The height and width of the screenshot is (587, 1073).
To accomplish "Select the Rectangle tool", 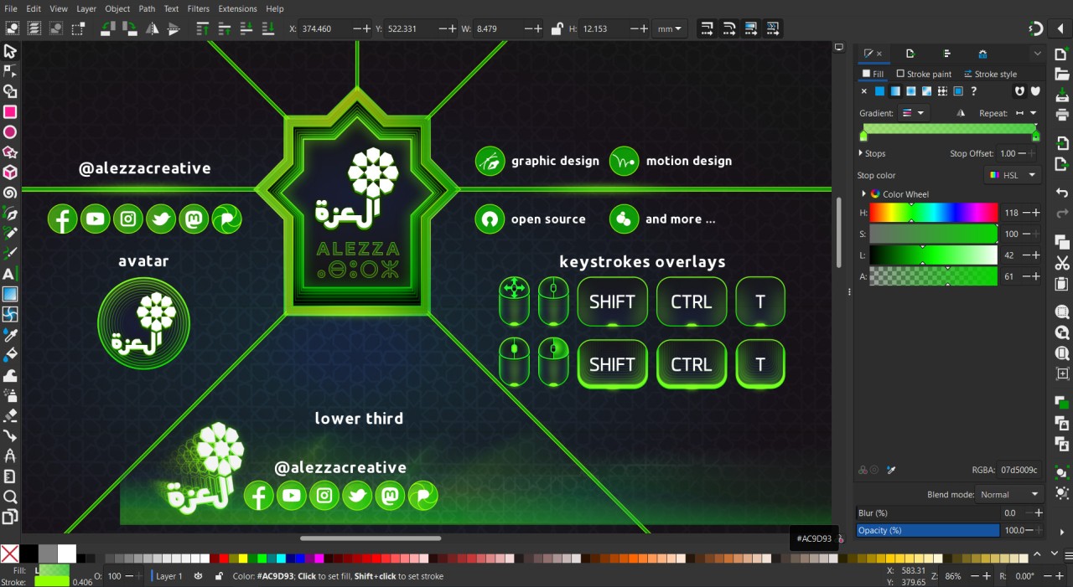I will tap(11, 111).
